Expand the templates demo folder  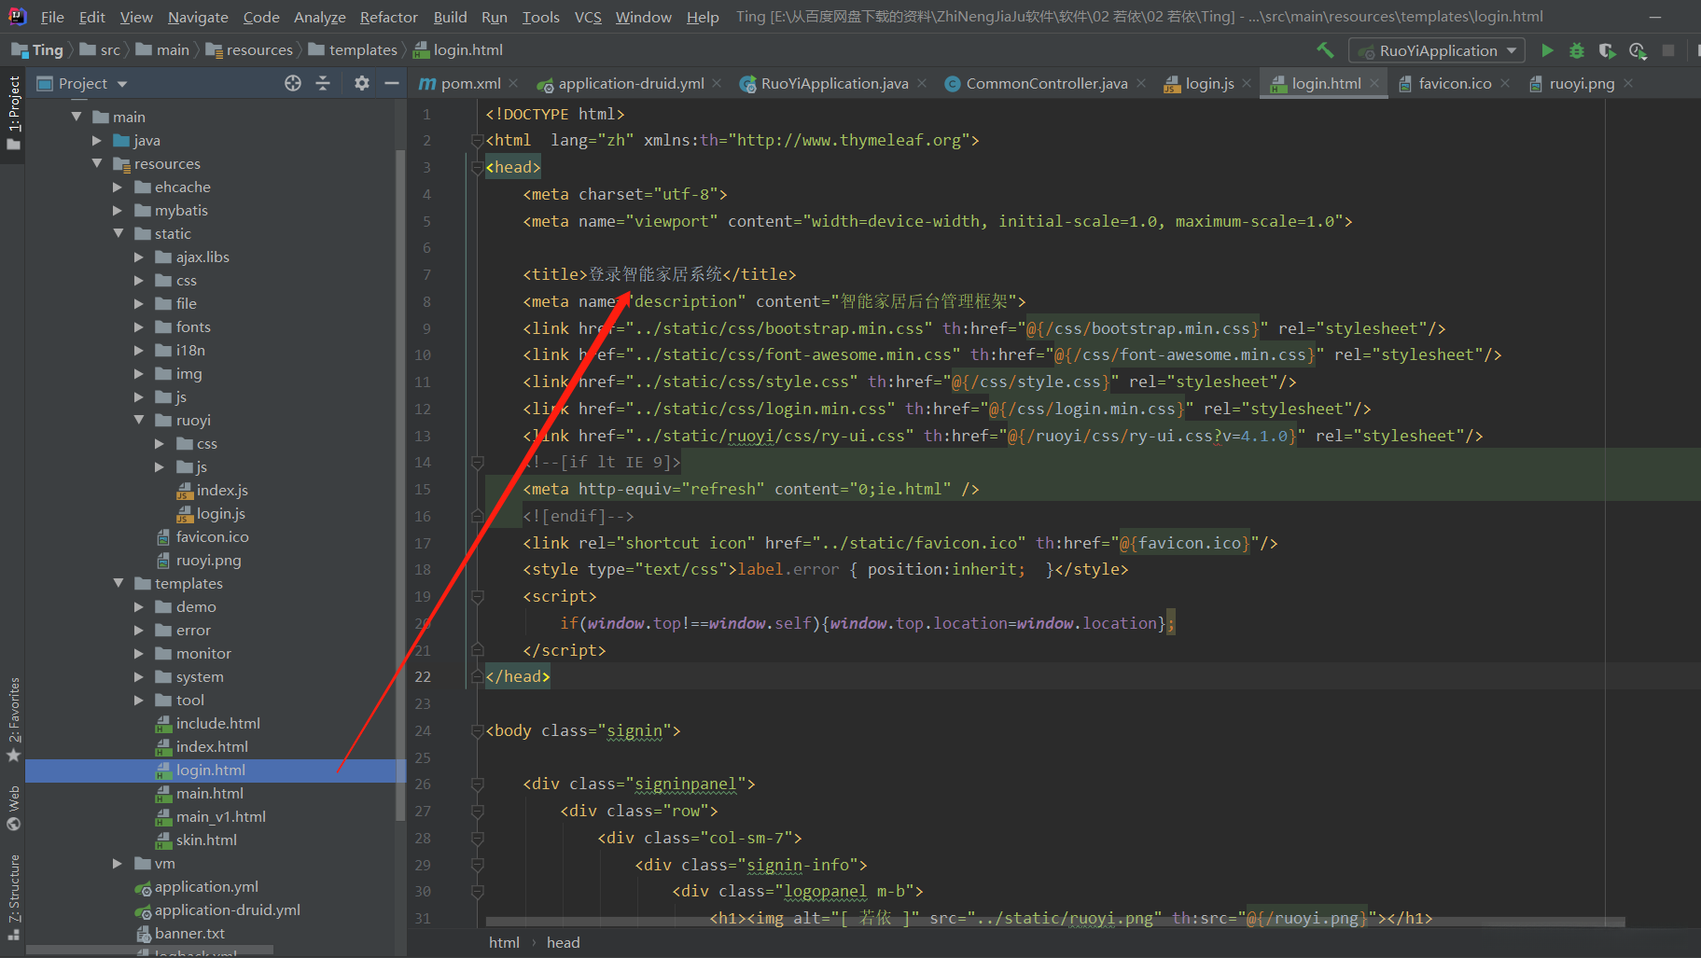pyautogui.click(x=139, y=607)
